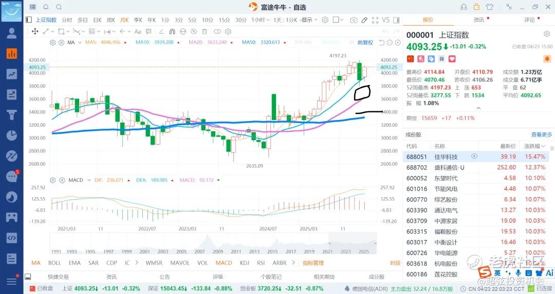This screenshot has height=294, width=555.
Task: Open the pie chart sidebar icon
Action: click(x=12, y=135)
